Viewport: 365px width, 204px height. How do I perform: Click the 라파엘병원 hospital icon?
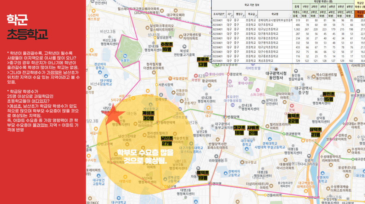coord(216,156)
